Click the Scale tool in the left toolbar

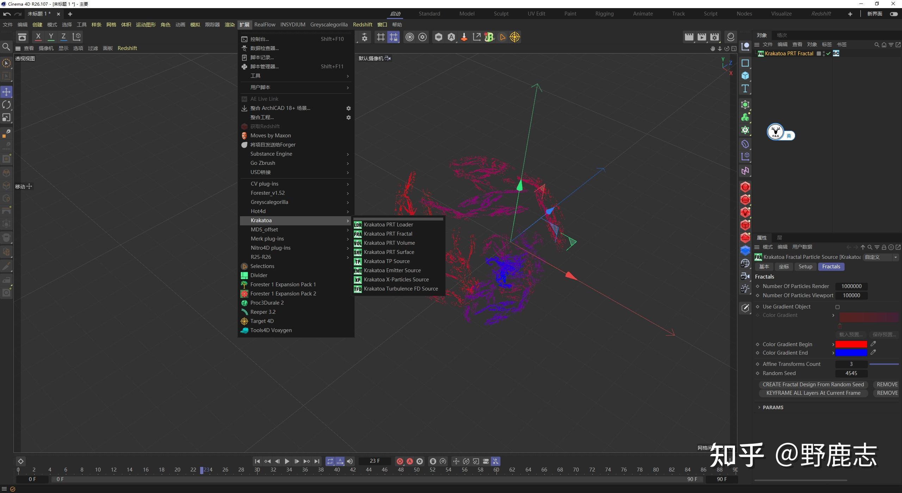(x=6, y=118)
